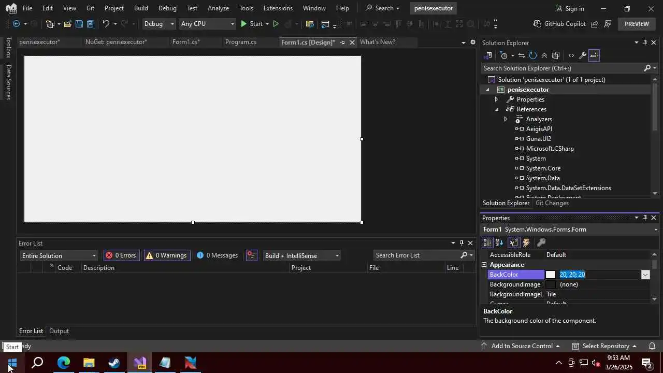Expand the Analyzers node

coord(506,119)
